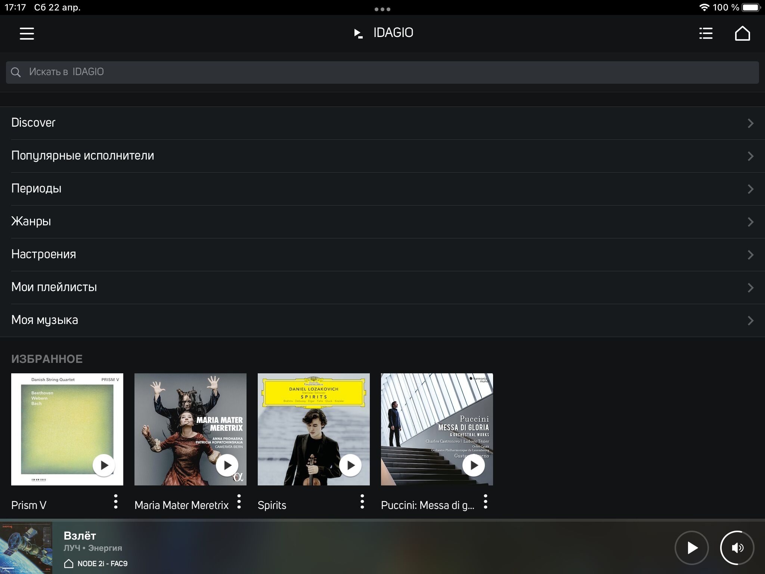
Task: Open the Жанры menu item
Action: click(x=31, y=221)
